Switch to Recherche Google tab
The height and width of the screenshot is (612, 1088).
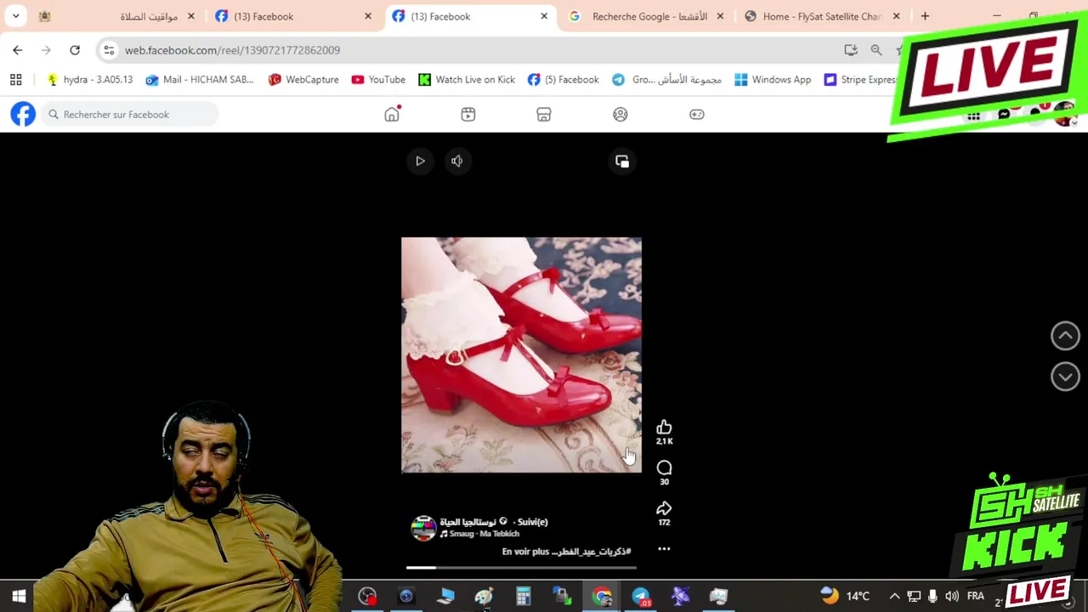tap(646, 16)
